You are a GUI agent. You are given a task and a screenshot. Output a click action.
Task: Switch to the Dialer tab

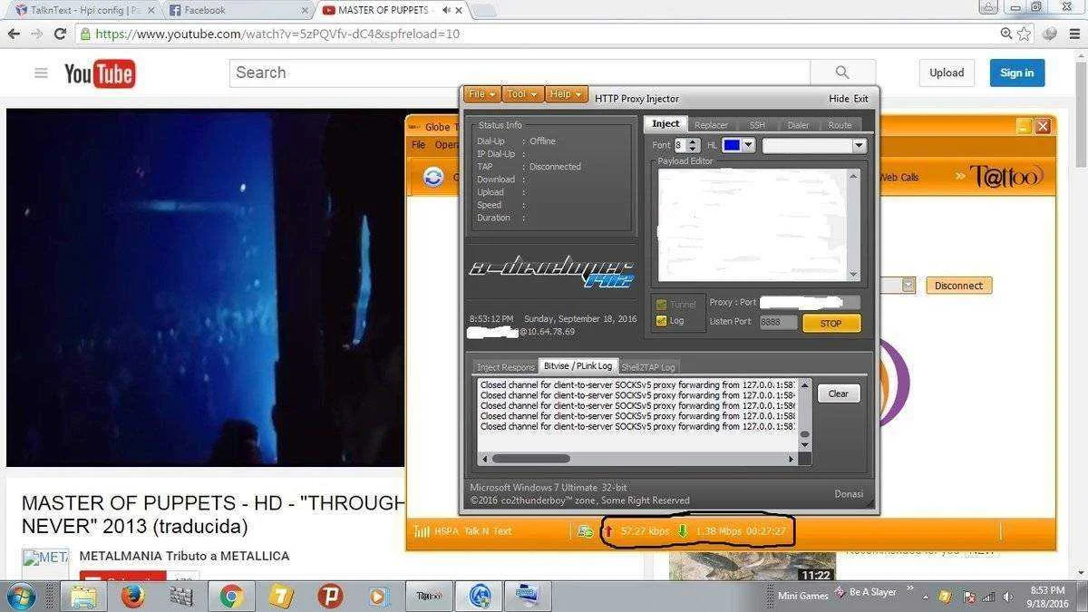tap(798, 125)
